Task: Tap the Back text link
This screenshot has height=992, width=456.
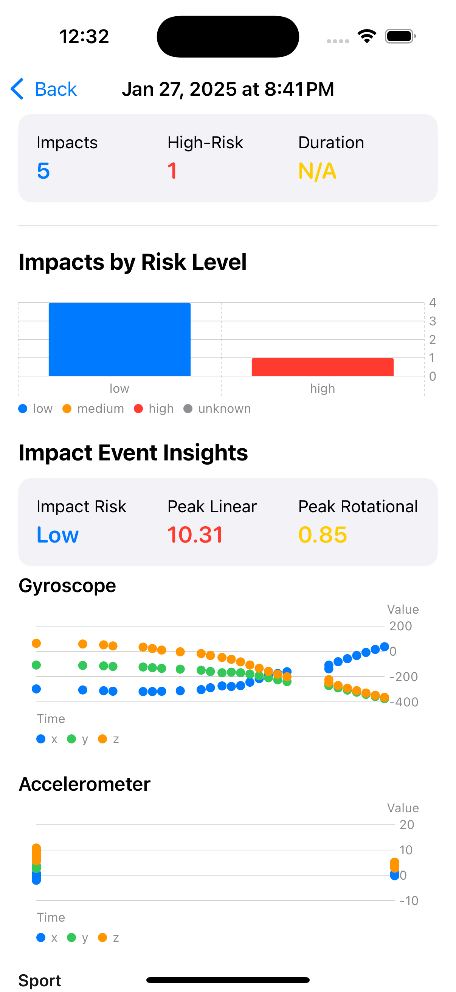Action: [x=56, y=89]
